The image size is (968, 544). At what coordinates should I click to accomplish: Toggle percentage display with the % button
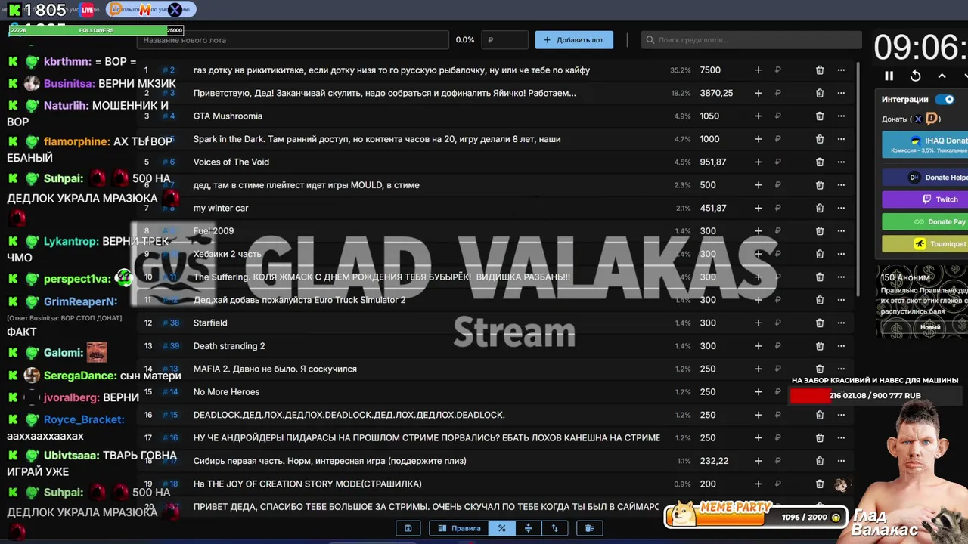click(x=501, y=528)
